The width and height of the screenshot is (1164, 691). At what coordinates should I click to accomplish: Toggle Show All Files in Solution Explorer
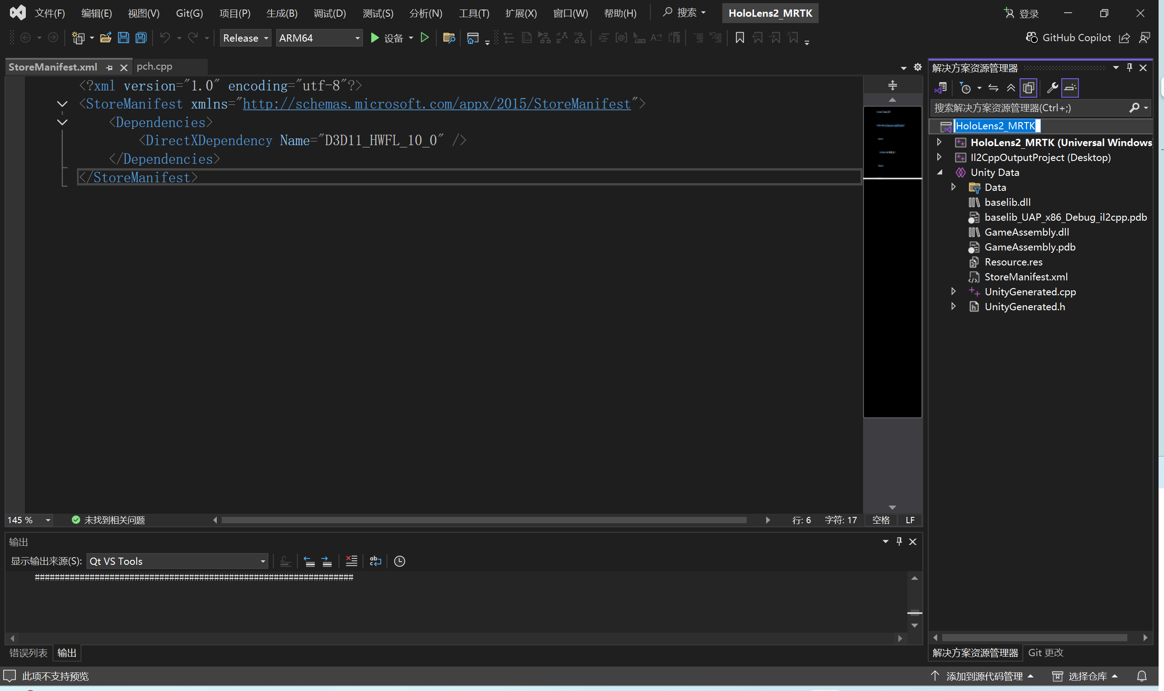coord(1028,88)
